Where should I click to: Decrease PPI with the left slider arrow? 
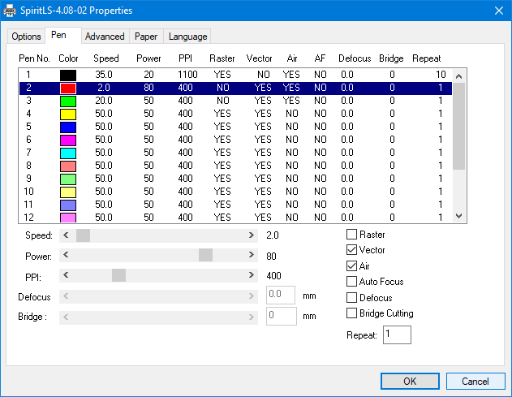click(x=66, y=275)
